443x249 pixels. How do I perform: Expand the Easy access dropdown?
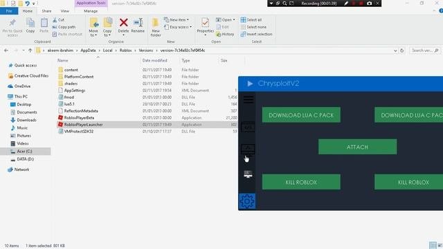pyautogui.click(x=191, y=27)
